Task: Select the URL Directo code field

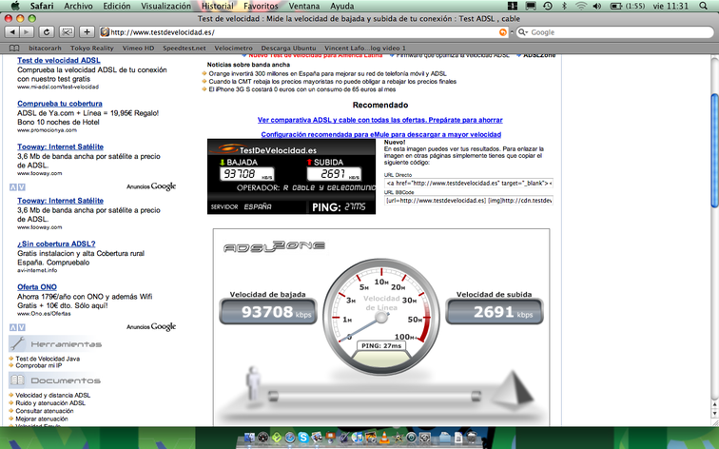Action: click(469, 183)
